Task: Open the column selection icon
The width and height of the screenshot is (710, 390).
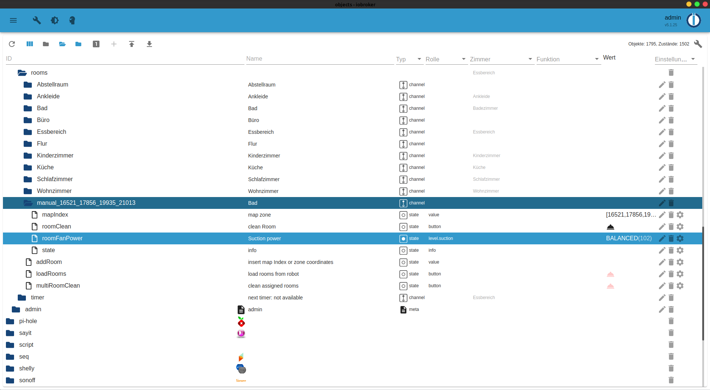Action: [x=30, y=44]
